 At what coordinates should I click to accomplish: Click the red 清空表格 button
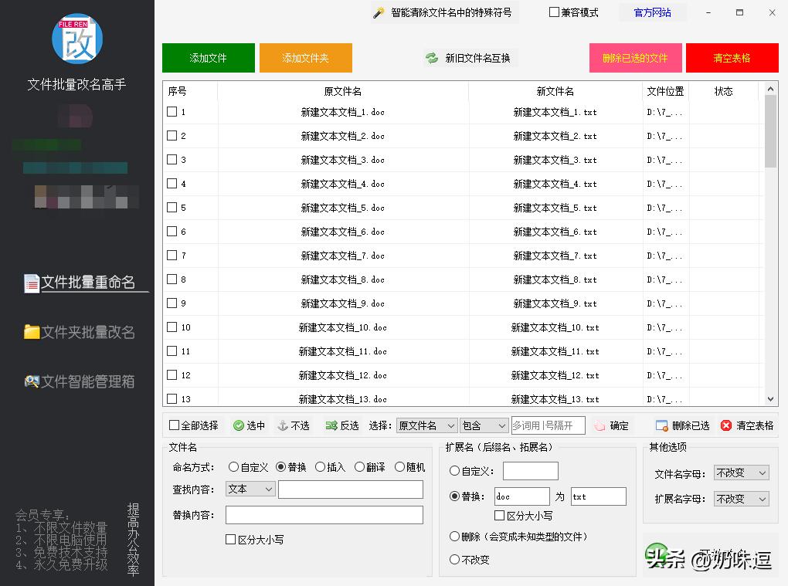point(732,58)
